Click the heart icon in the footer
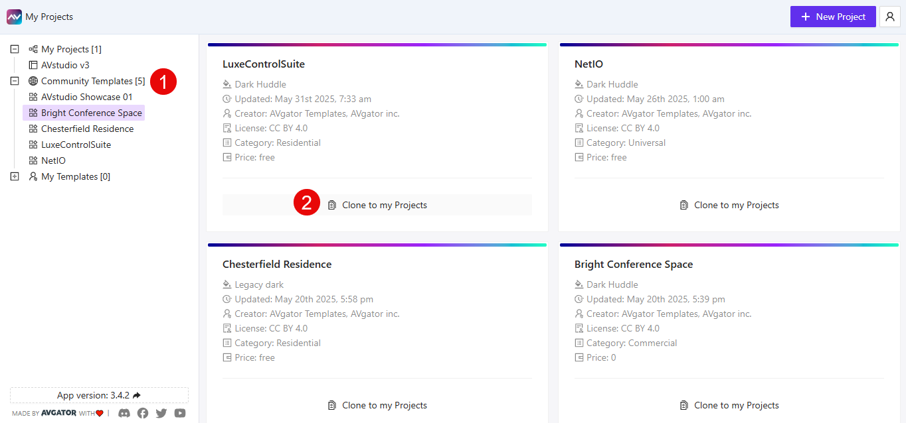This screenshot has width=906, height=423. (x=100, y=412)
